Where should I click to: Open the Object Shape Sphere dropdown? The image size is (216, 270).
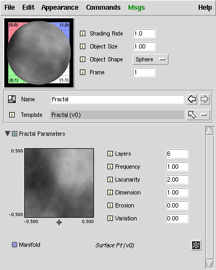151,59
